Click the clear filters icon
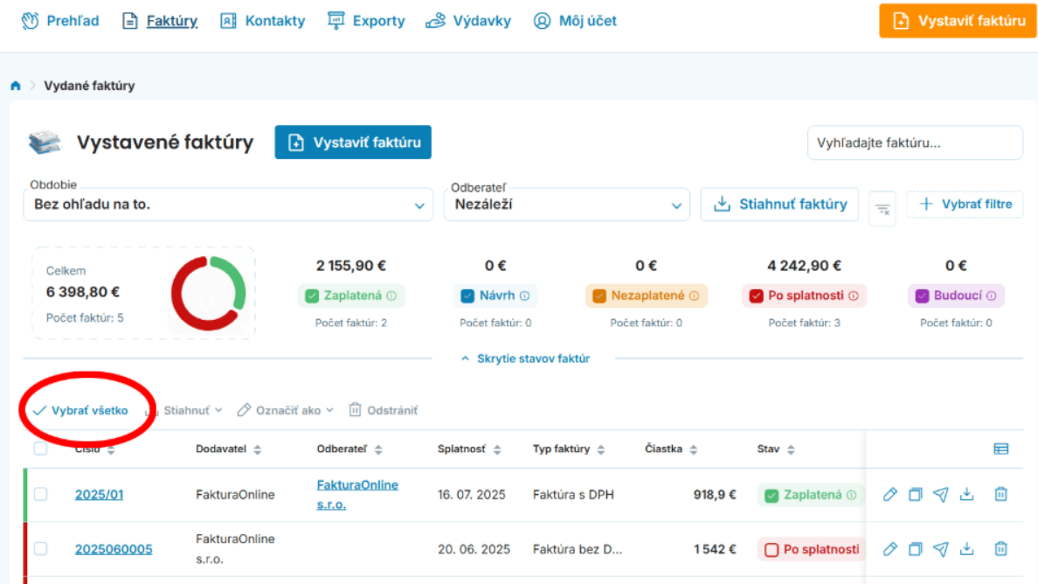Viewport: 1038px width, 584px height. point(882,209)
